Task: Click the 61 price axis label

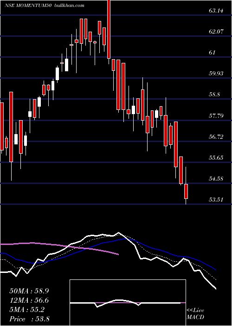Action: click(212, 52)
